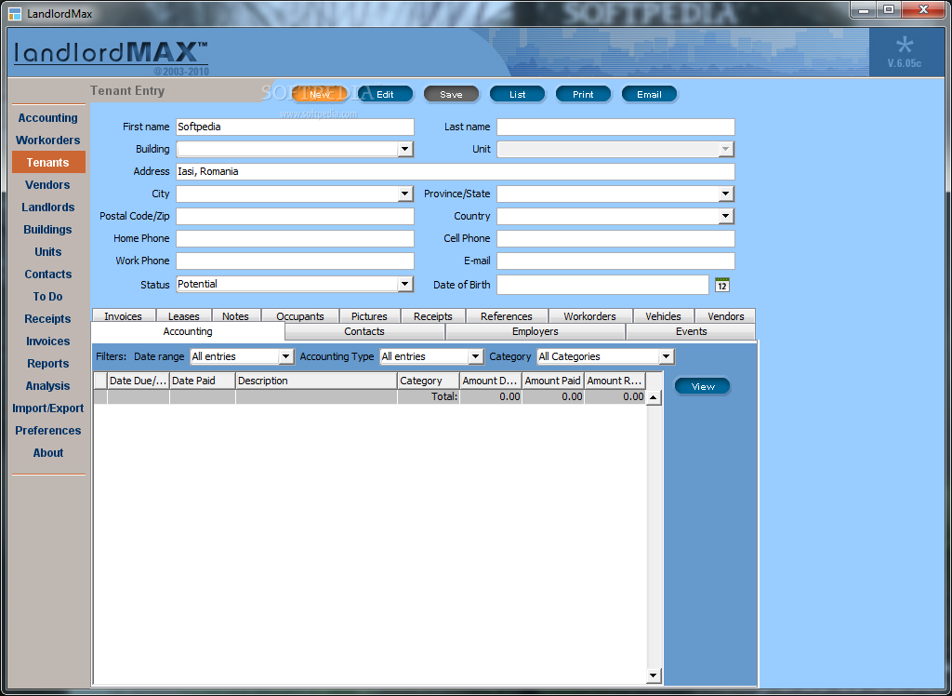Open the Vendors tab in tenant entry
The height and width of the screenshot is (696, 952).
pyautogui.click(x=725, y=316)
